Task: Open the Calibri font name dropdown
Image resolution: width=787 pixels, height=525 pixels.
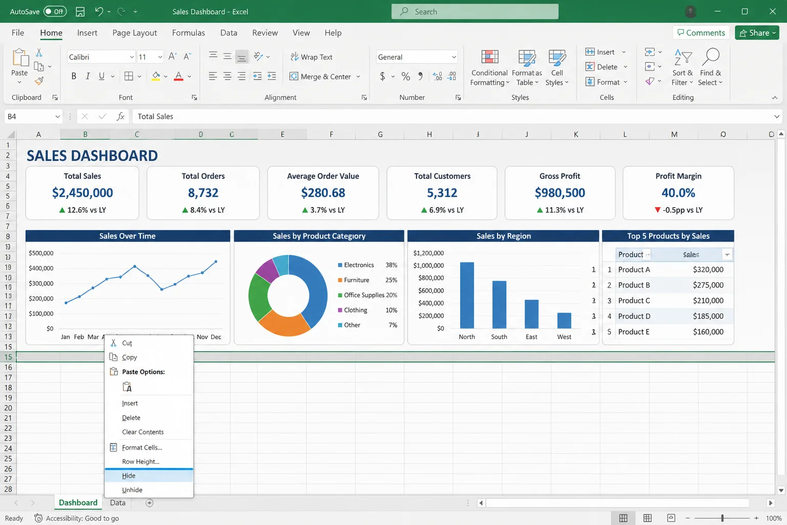Action: coord(132,57)
